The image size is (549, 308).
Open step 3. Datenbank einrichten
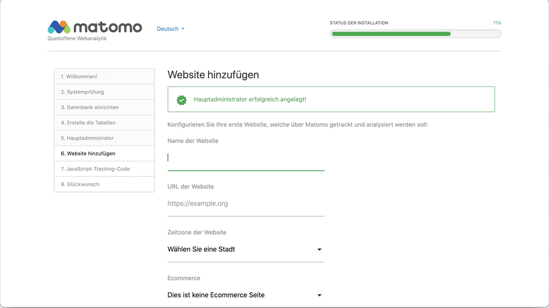click(x=104, y=107)
